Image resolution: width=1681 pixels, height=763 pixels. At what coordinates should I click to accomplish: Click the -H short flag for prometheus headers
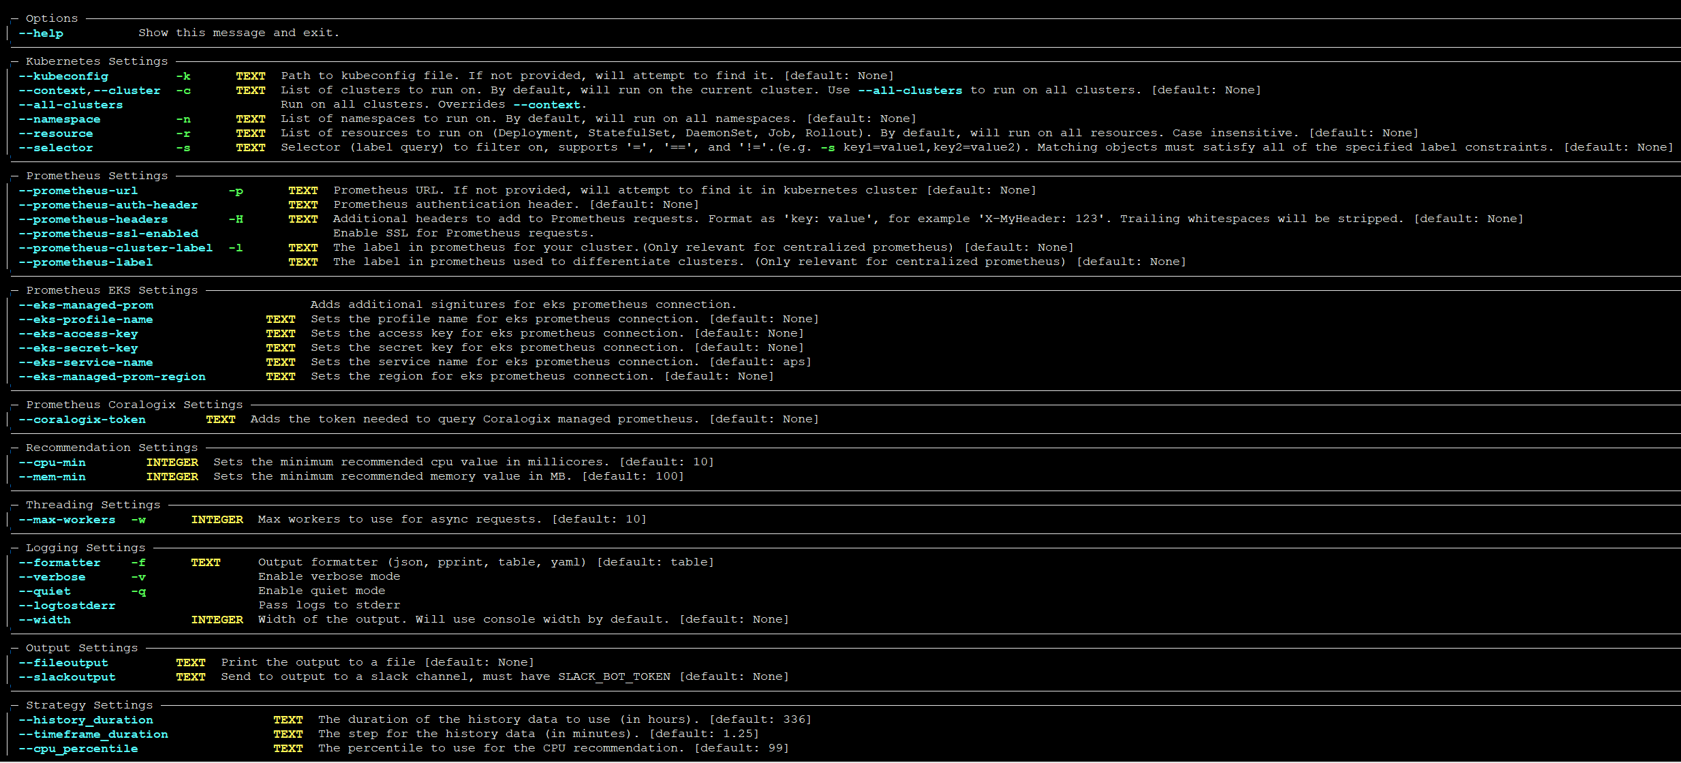click(x=236, y=219)
